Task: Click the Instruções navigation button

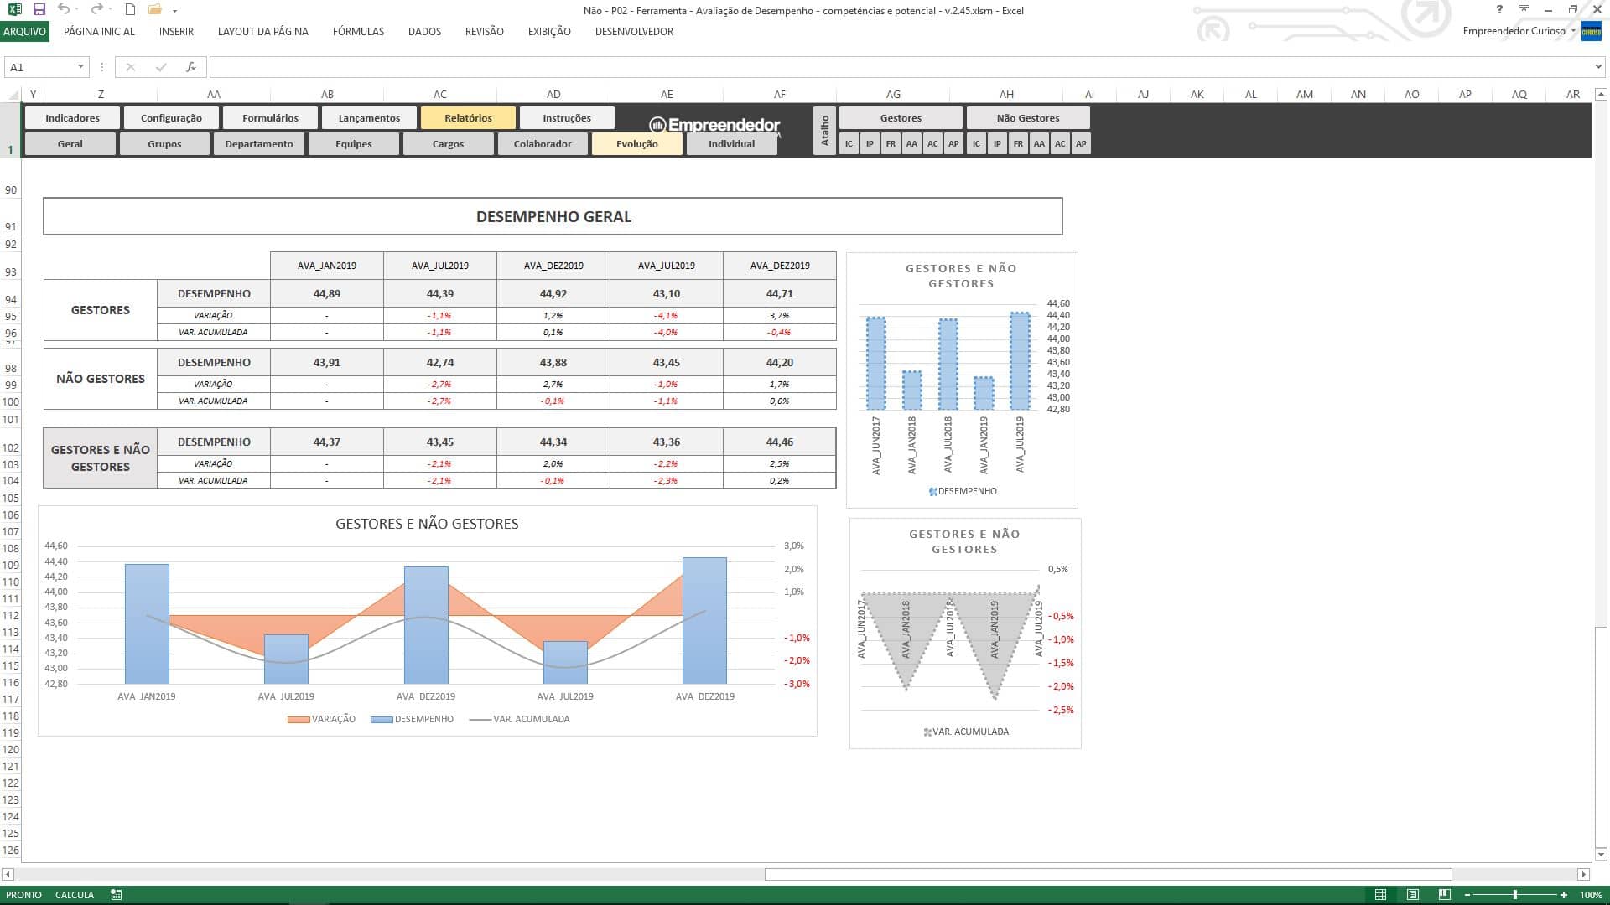Action: pos(567,118)
